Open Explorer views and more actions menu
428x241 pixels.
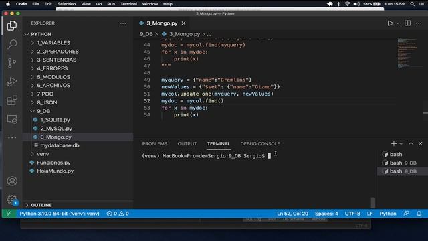[x=123, y=23]
